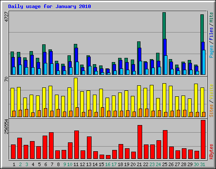The height and width of the screenshot is (169, 216).
Task: Click day label "25" on the x-axis
Action: 165,164
